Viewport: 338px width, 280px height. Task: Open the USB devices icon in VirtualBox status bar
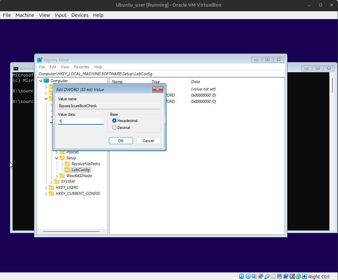click(x=267, y=276)
